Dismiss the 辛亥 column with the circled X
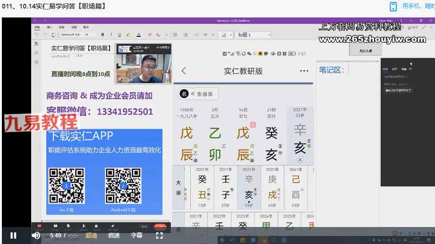 (300, 160)
